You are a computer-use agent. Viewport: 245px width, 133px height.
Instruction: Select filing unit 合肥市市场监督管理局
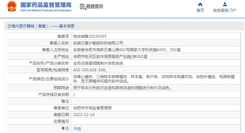pyautogui.click(x=92, y=108)
